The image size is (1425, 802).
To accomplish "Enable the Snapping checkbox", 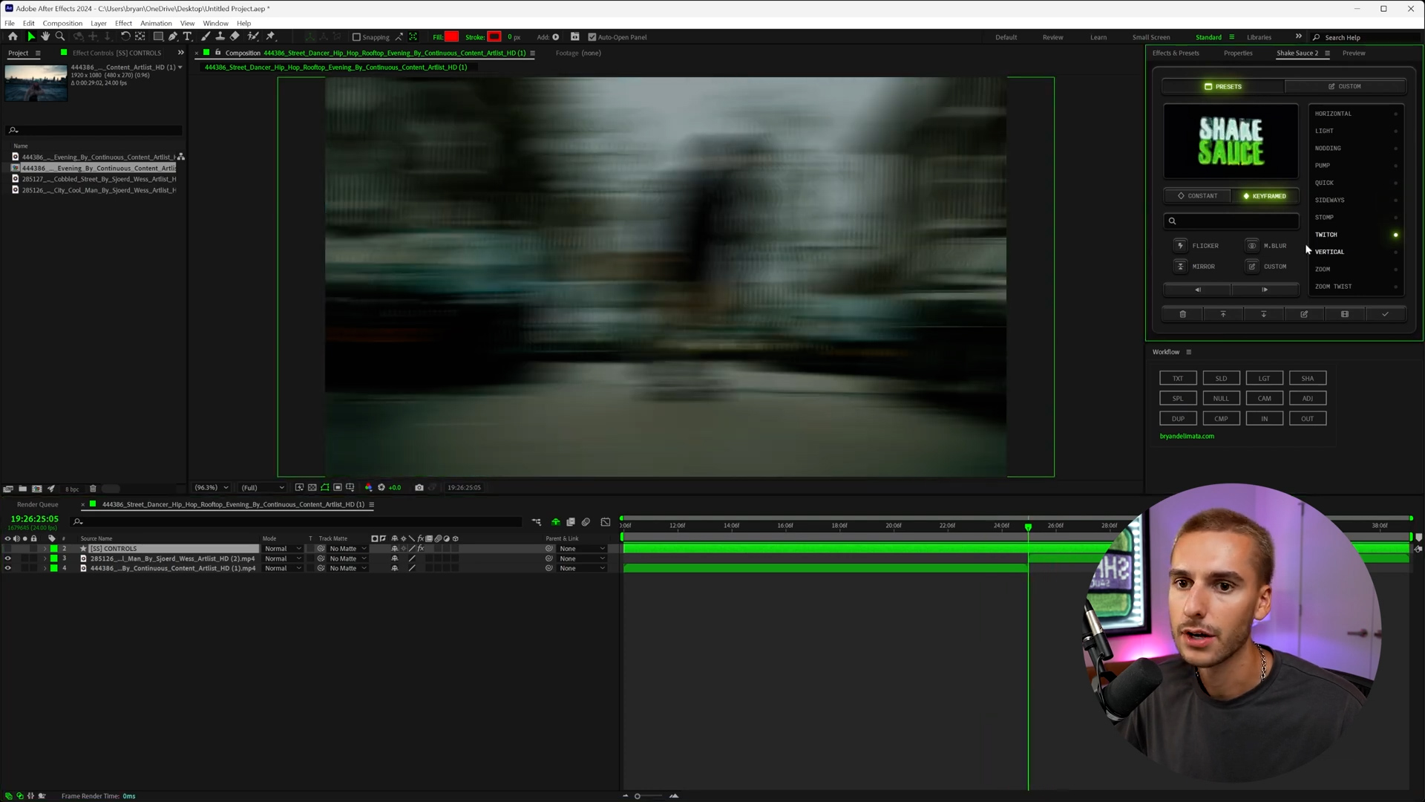I will coord(356,37).
